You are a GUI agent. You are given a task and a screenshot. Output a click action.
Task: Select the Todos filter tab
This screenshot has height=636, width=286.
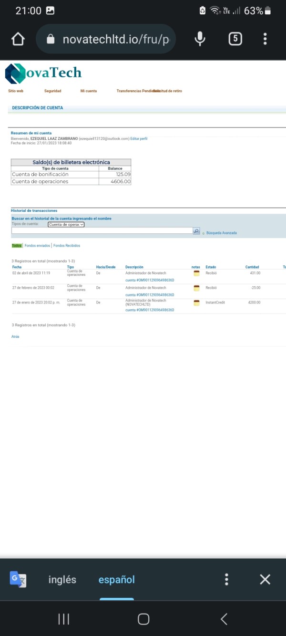click(17, 246)
